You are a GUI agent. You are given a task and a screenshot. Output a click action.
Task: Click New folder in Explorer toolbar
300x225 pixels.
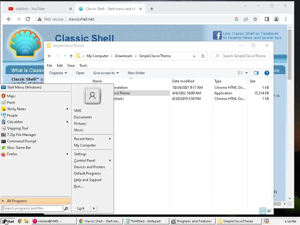click(x=136, y=73)
